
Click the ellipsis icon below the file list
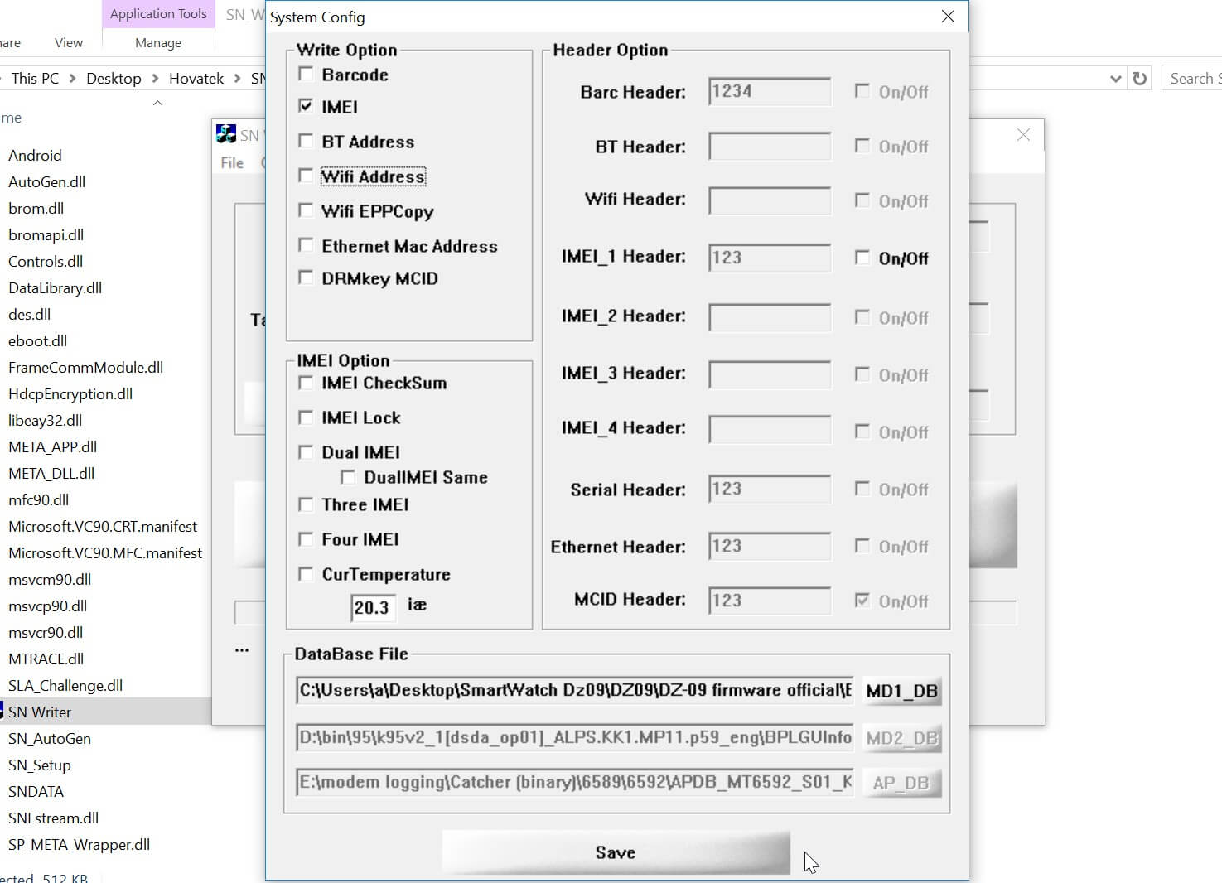coord(241,651)
